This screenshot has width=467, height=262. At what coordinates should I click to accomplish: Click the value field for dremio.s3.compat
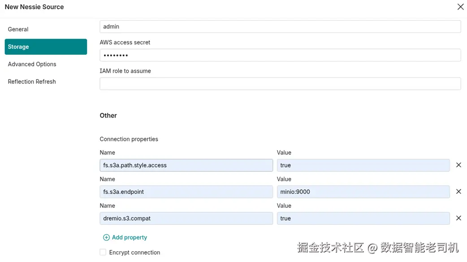(363, 218)
